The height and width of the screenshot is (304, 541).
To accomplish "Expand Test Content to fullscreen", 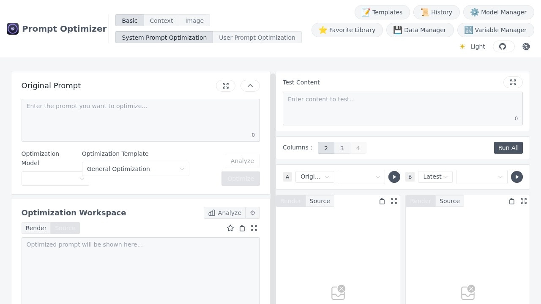I will coord(513,82).
